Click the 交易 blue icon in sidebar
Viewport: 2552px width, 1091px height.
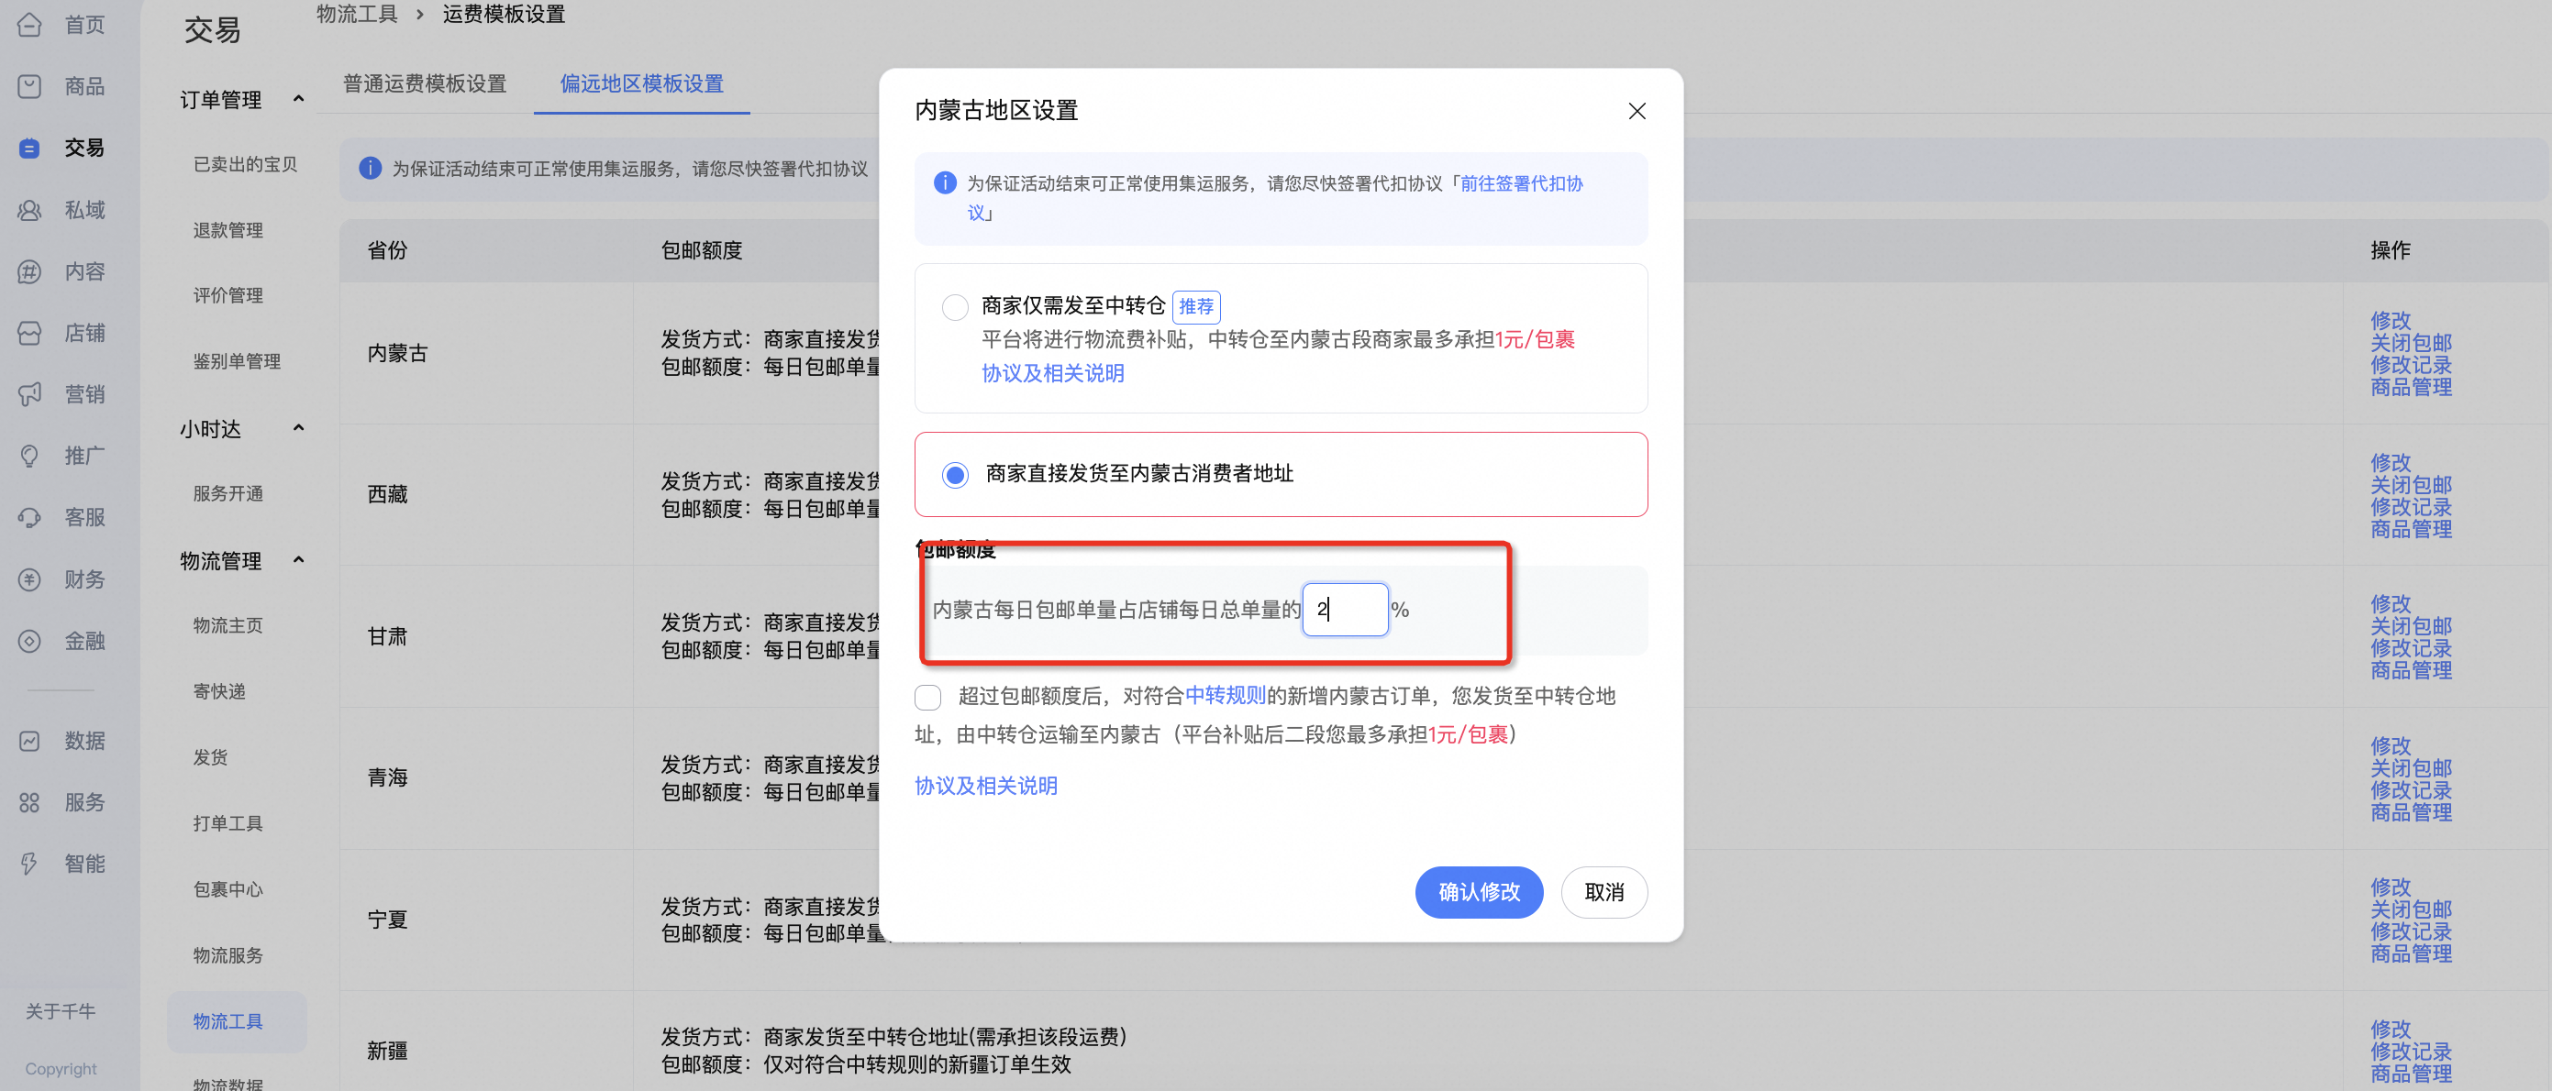point(29,148)
